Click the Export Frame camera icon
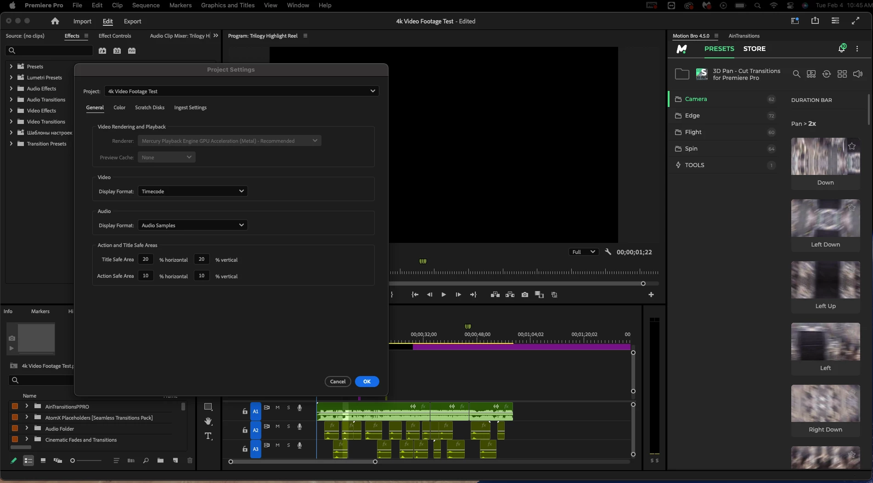 tap(525, 295)
